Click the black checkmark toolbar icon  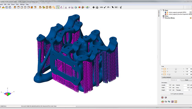coord(105,7)
